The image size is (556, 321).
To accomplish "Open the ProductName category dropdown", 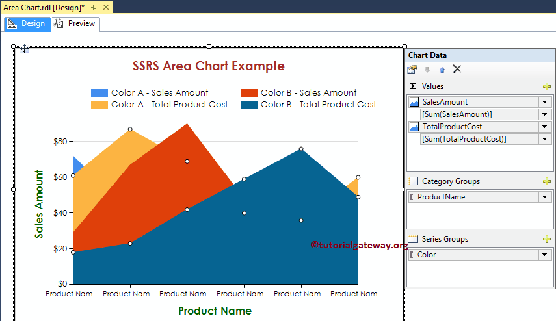I will [544, 197].
